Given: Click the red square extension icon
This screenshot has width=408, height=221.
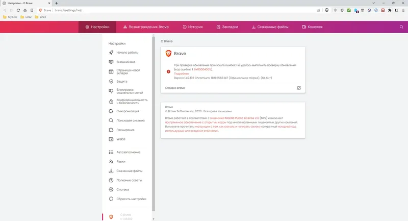Looking at the screenshot, I should click(383, 10).
